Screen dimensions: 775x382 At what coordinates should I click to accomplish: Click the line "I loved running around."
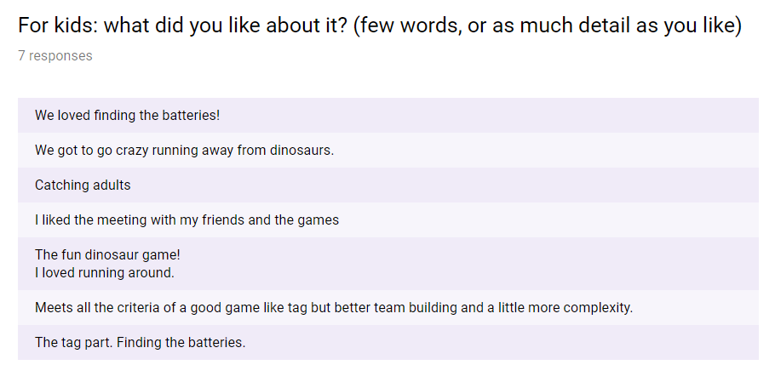[x=104, y=273]
